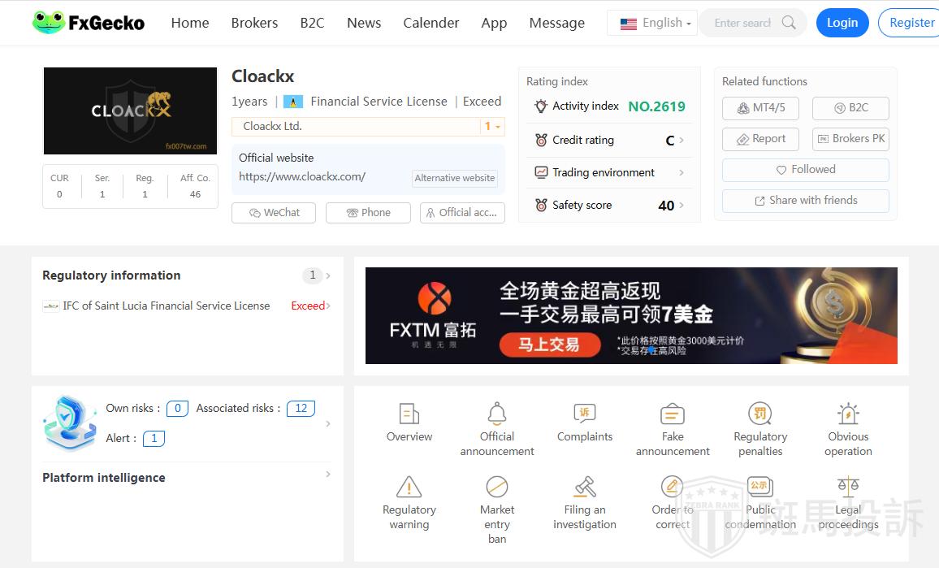Click the search magnifier icon
The width and height of the screenshot is (939, 568).
click(788, 23)
